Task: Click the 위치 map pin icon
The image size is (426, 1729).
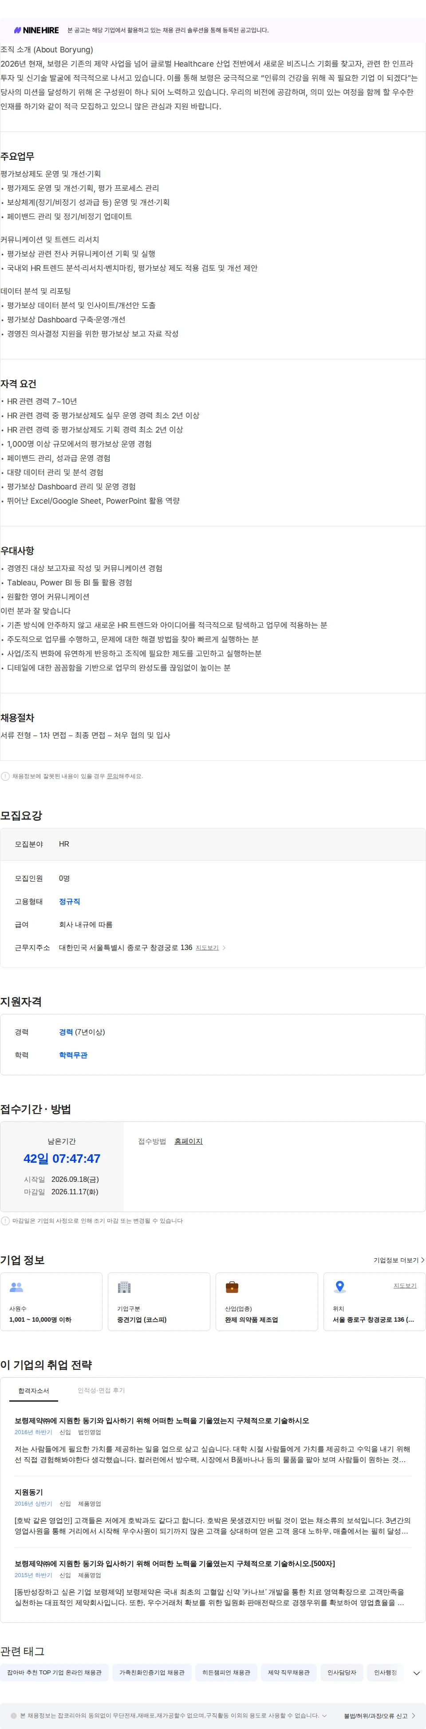Action: [340, 1287]
